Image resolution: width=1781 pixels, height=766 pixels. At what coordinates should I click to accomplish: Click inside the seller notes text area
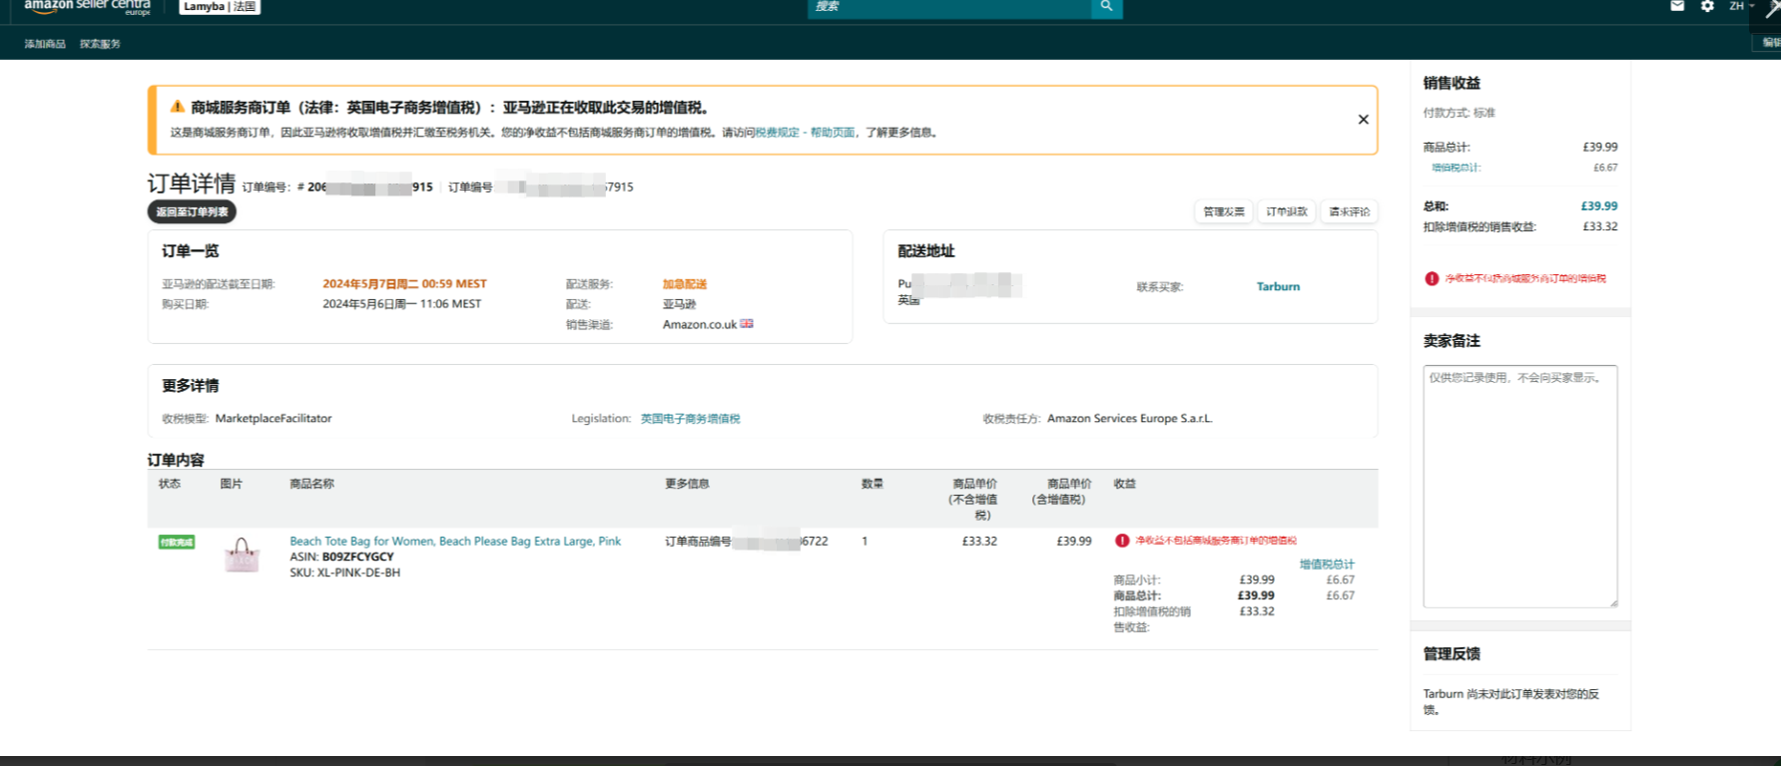pos(1519,489)
